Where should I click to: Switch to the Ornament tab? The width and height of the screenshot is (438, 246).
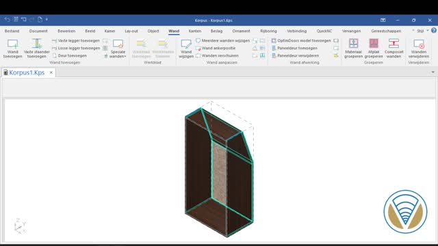point(241,31)
